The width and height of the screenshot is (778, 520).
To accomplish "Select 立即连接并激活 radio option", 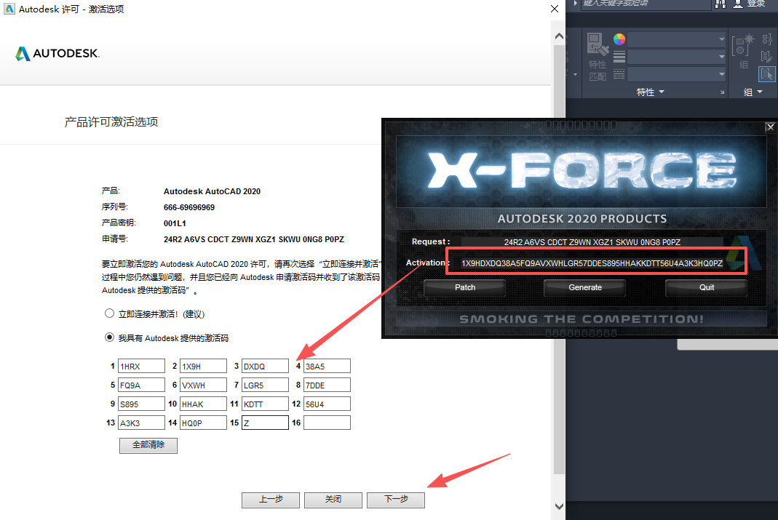I will [x=110, y=313].
